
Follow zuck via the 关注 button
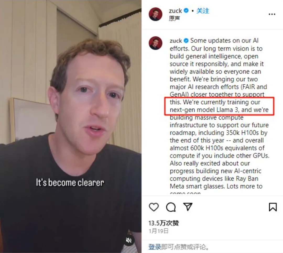[x=203, y=11]
